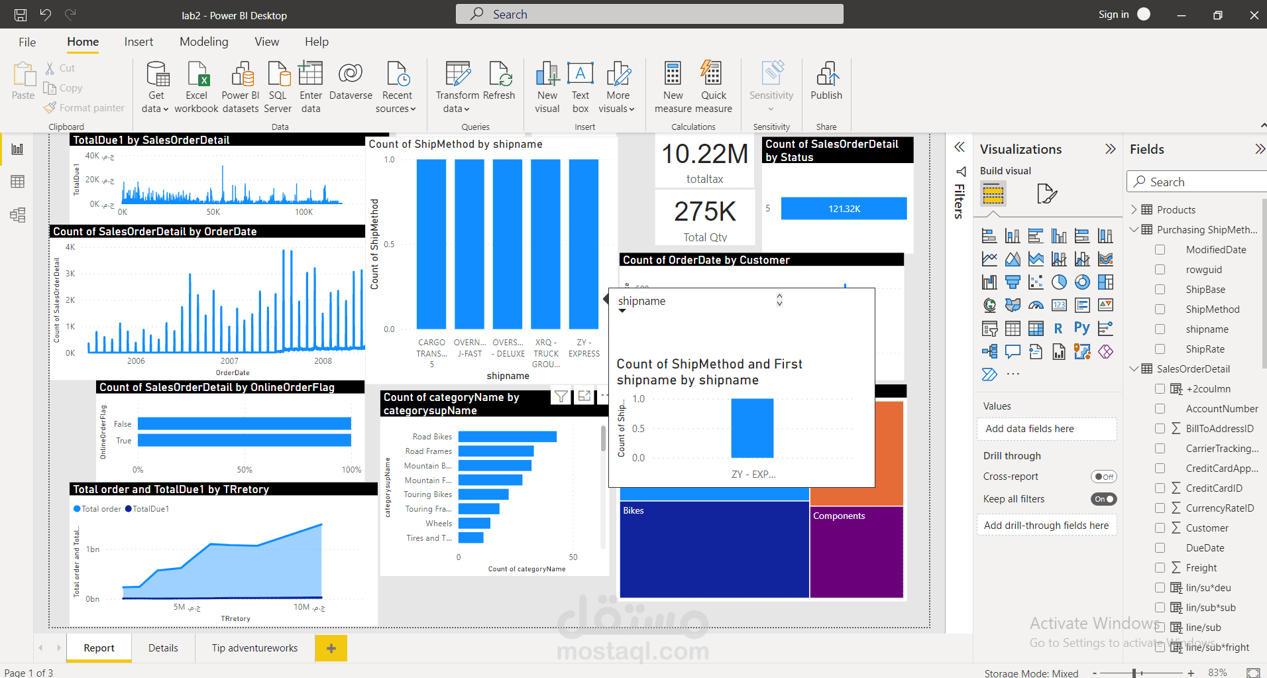Enable the rowguid field checkbox

1160,269
